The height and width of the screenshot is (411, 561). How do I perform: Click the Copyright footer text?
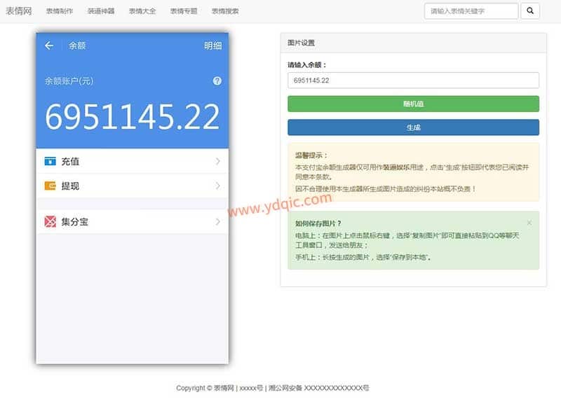[x=273, y=388]
